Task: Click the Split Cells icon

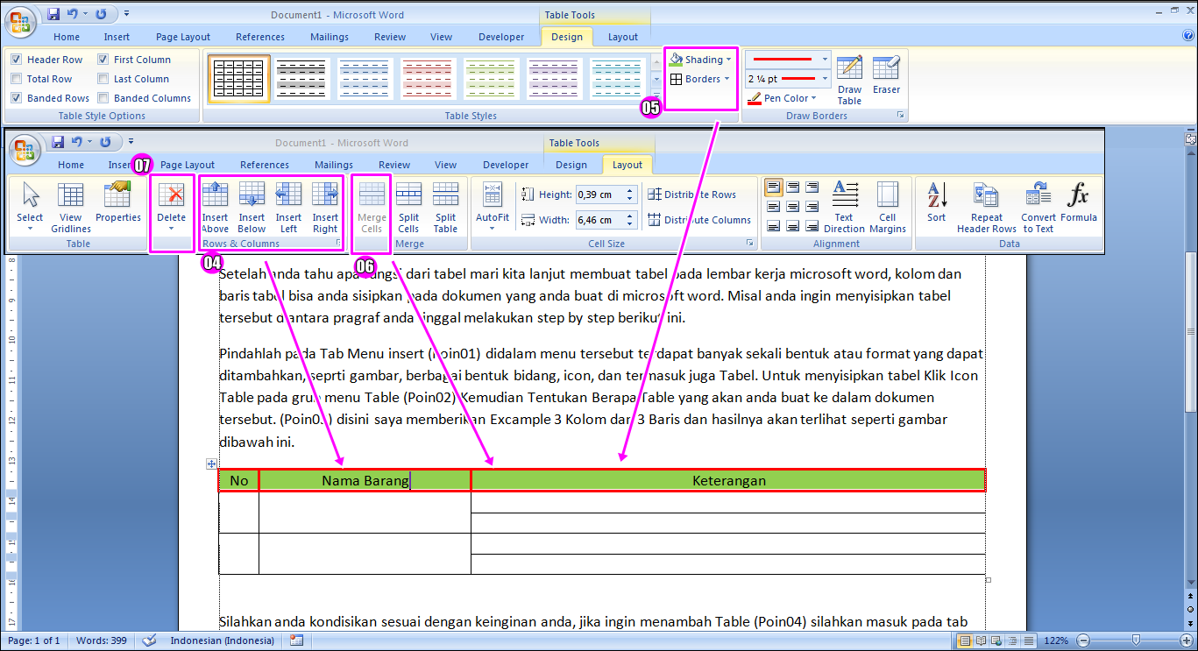Action: pos(408,208)
